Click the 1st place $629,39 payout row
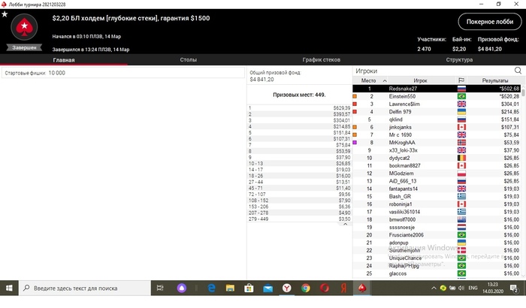Viewport: 526px width, 308px height. tap(299, 108)
